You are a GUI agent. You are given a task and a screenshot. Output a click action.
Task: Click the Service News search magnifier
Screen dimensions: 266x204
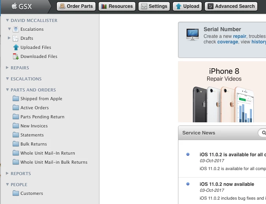pos(264,133)
